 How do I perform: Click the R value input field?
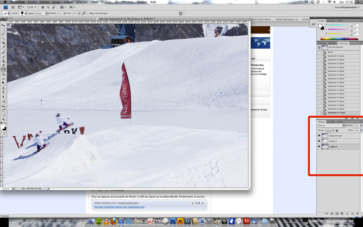pyautogui.click(x=355, y=25)
